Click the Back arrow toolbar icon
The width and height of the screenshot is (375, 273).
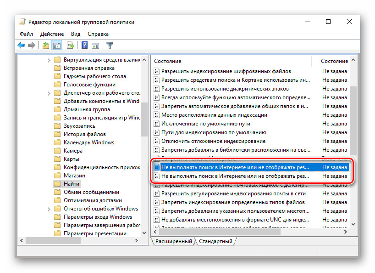click(21, 45)
